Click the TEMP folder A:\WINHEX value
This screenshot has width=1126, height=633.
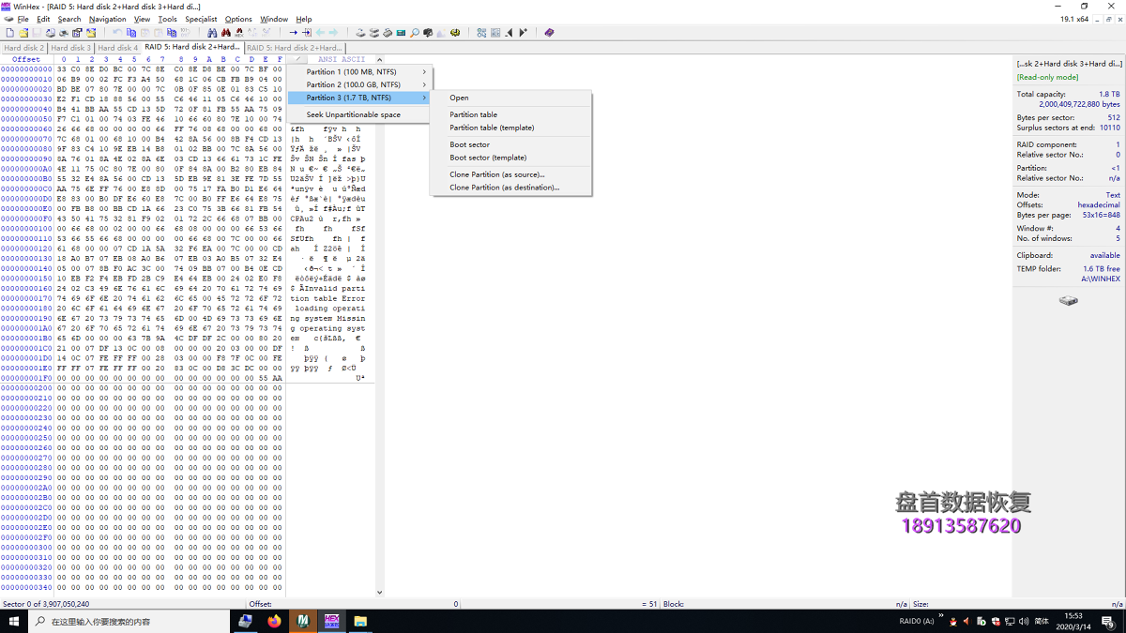coord(1100,279)
